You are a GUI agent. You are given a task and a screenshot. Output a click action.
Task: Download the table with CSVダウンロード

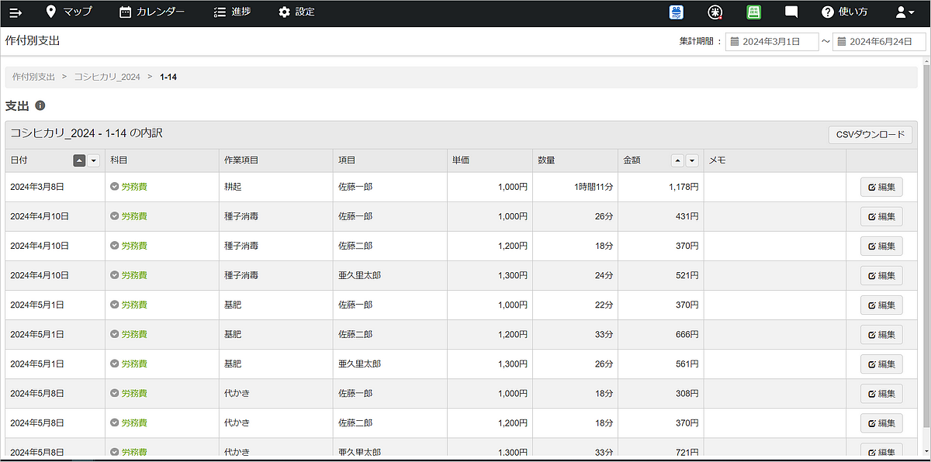[x=870, y=134]
